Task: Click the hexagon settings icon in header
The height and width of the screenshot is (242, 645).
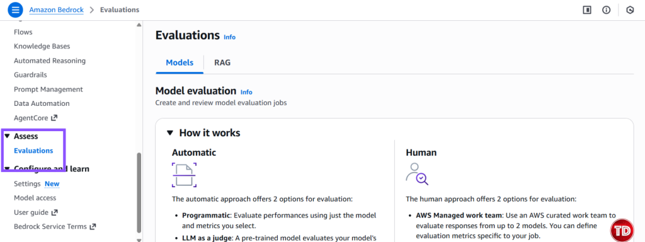Action: click(x=630, y=10)
